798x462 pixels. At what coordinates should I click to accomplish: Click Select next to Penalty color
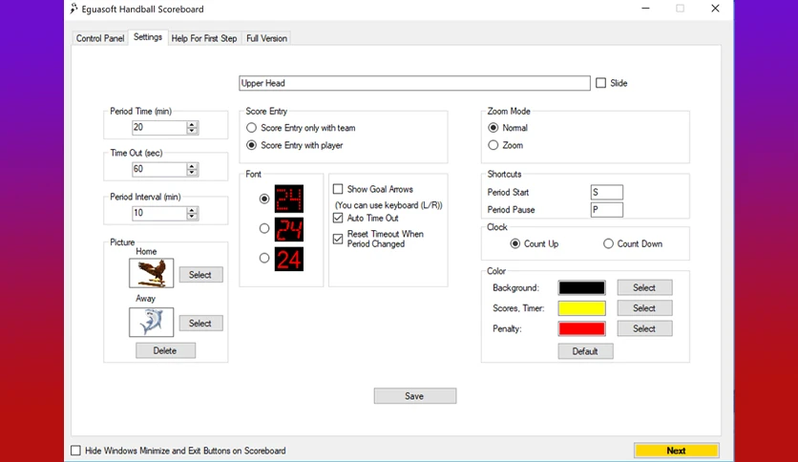[644, 328]
